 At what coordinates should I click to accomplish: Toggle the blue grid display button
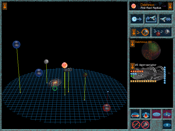[156, 114]
